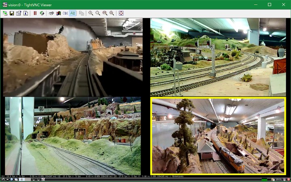Screen dimensions: 291x182
Task: Toggle full screen mode
Action: 121,13
